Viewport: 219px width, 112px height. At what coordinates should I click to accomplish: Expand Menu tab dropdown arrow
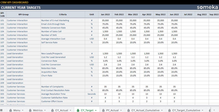23,110
